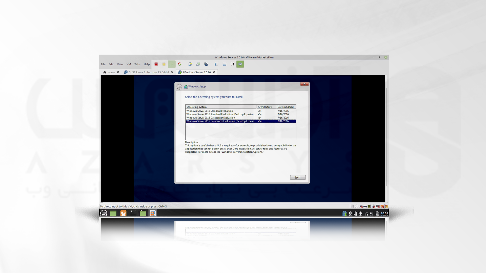Toggle the library sidebar toolbar icon
The height and width of the screenshot is (273, 486).
pos(216,64)
